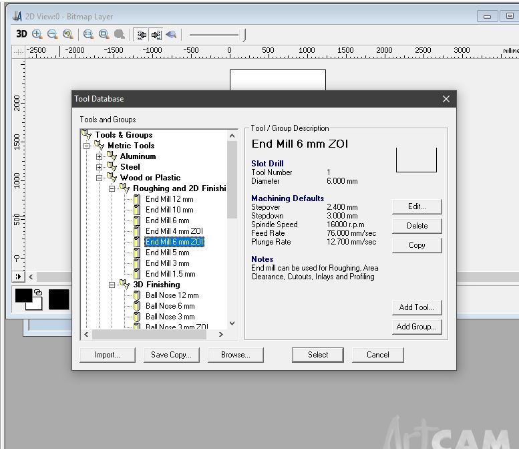Delete the selected tool
This screenshot has width=519, height=449.
coord(417,226)
